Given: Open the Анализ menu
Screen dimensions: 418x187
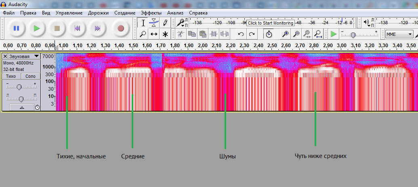Looking at the screenshot, I should [175, 13].
